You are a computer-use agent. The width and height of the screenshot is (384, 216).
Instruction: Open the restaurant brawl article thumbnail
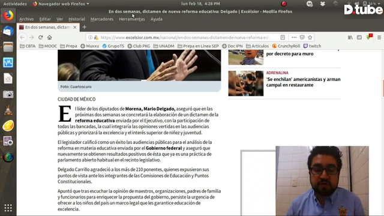point(246,83)
